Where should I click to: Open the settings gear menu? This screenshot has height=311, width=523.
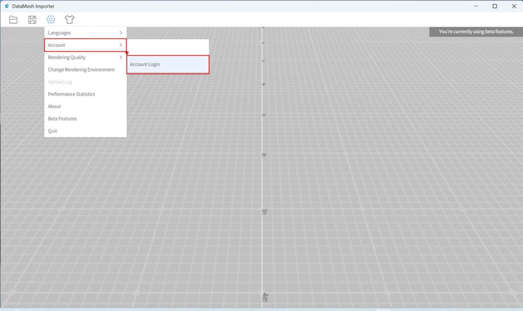pos(50,19)
